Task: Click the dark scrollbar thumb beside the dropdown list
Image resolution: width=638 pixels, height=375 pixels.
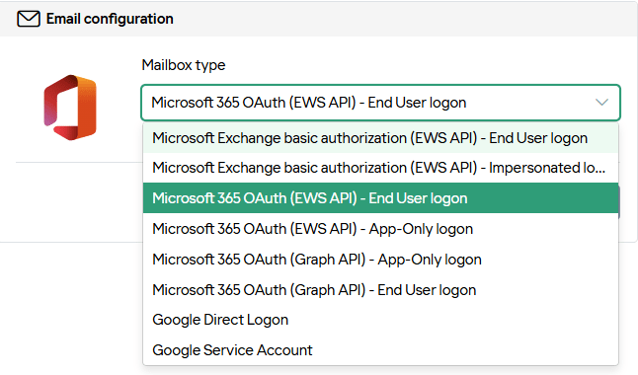Action: coord(619,202)
